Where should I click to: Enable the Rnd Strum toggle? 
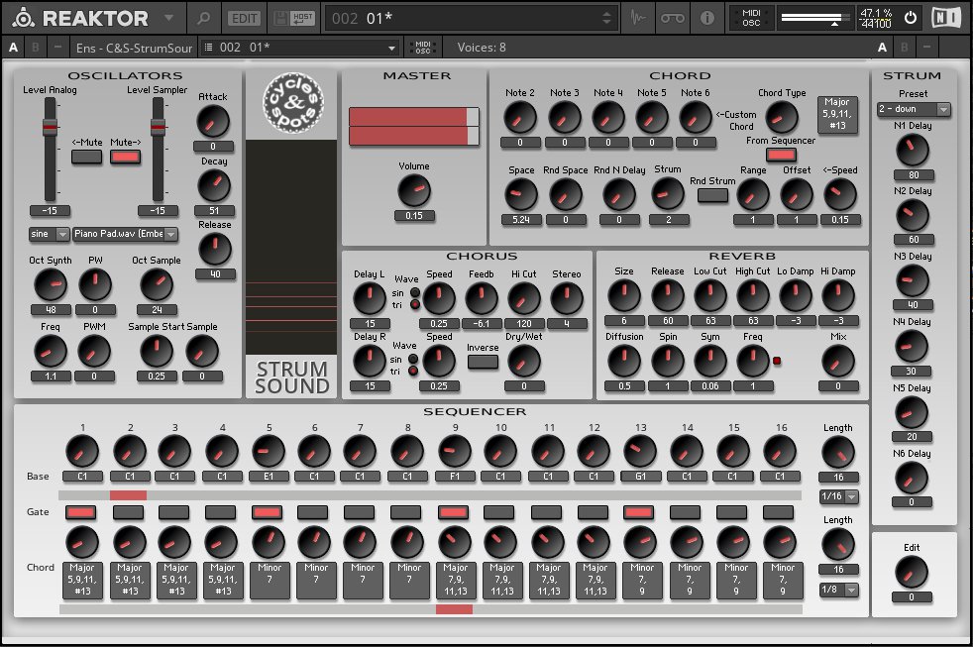click(711, 195)
